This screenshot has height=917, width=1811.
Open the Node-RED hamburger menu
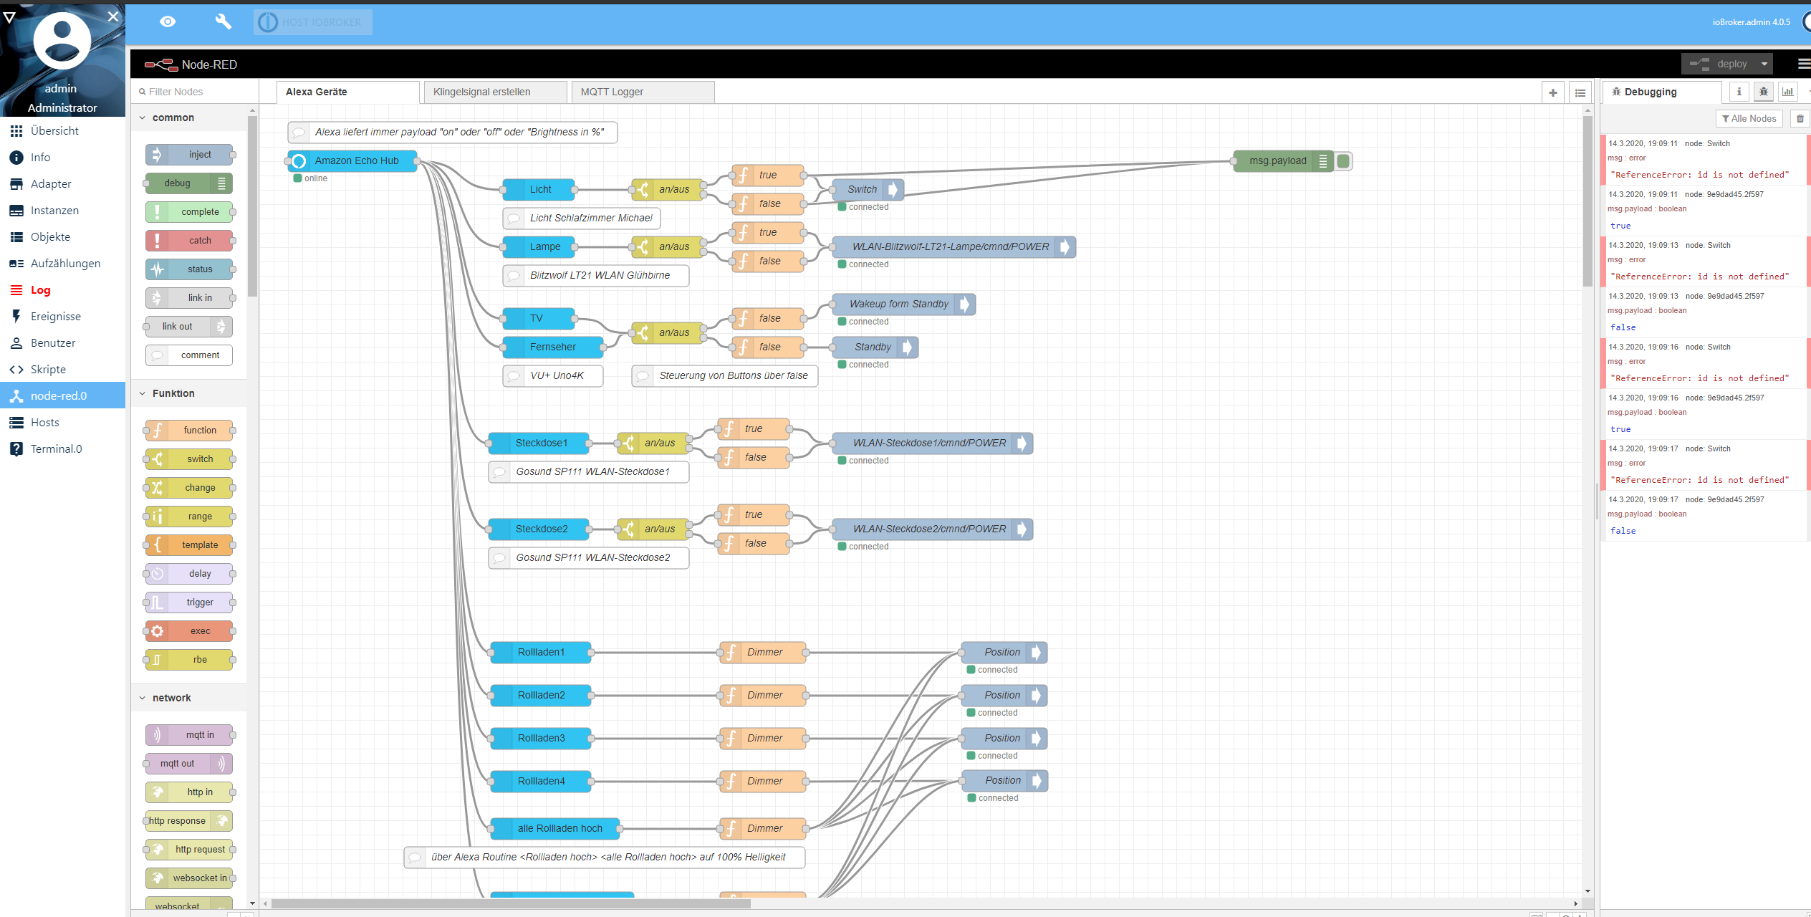tap(1803, 64)
